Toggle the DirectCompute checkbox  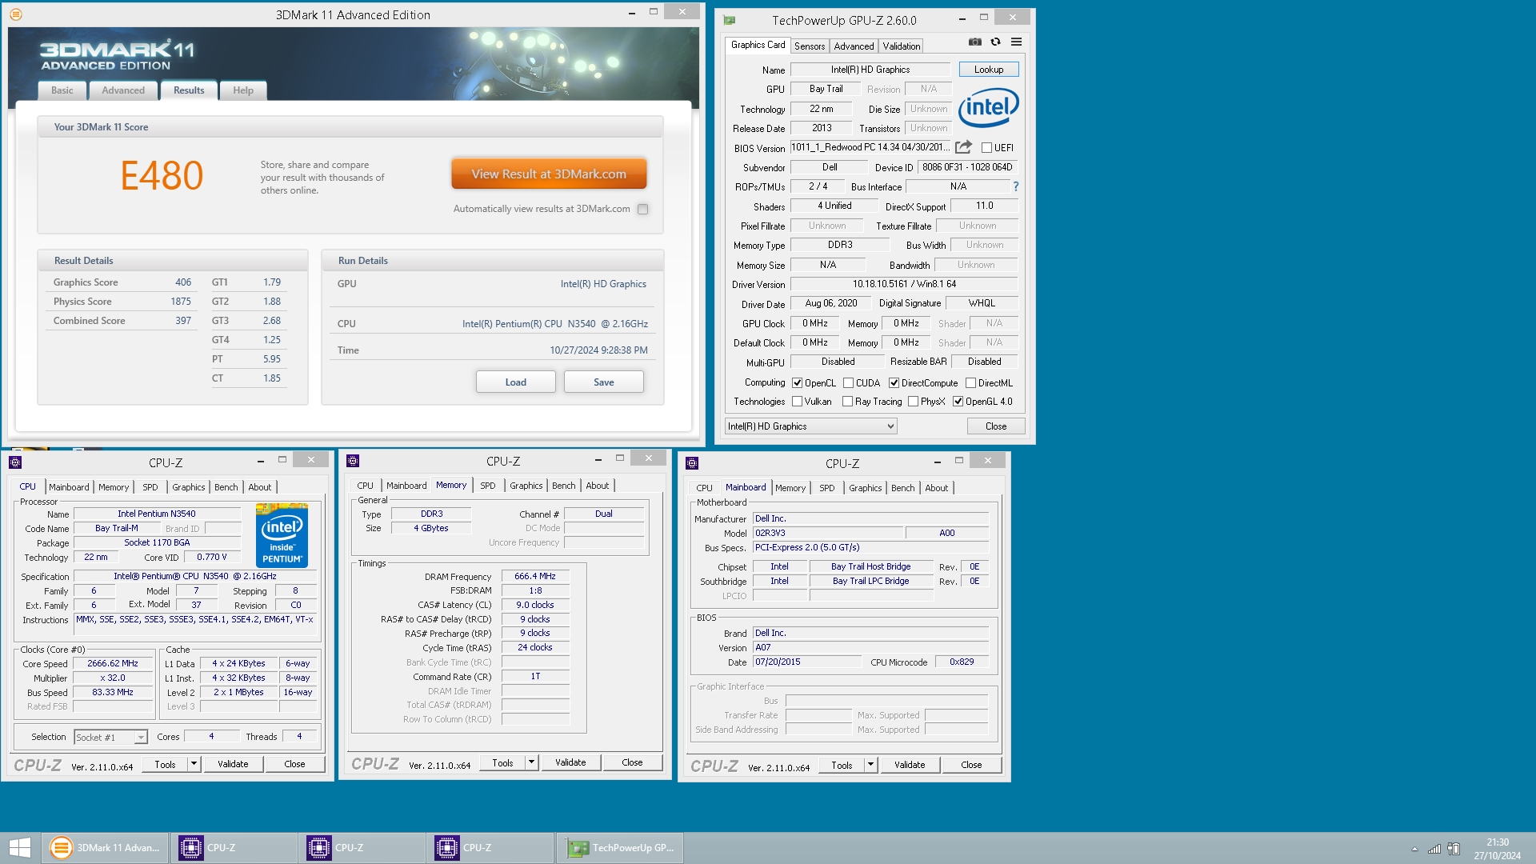click(x=894, y=383)
